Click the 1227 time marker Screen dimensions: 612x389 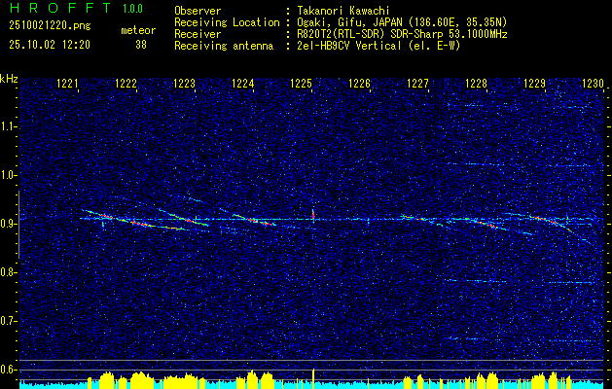[417, 84]
